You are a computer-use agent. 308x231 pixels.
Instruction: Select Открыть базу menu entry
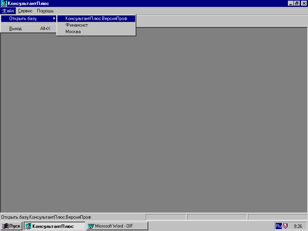click(x=28, y=18)
